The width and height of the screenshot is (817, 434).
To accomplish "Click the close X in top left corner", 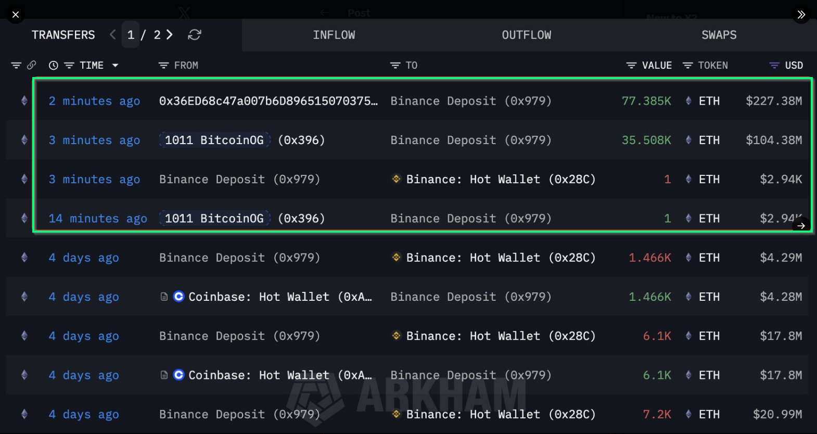I will 16,15.
